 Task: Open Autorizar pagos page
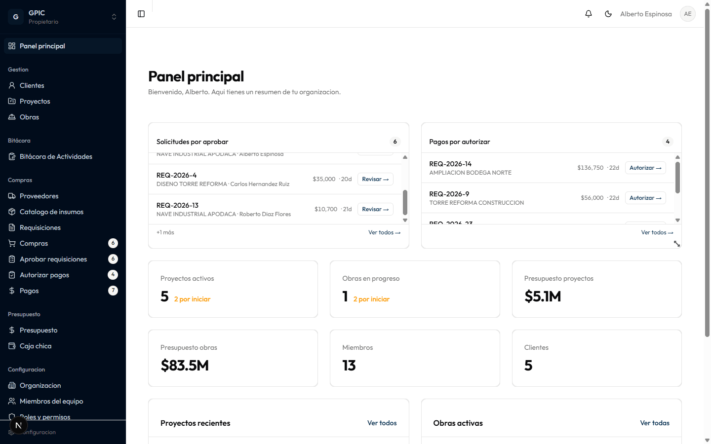(63, 275)
